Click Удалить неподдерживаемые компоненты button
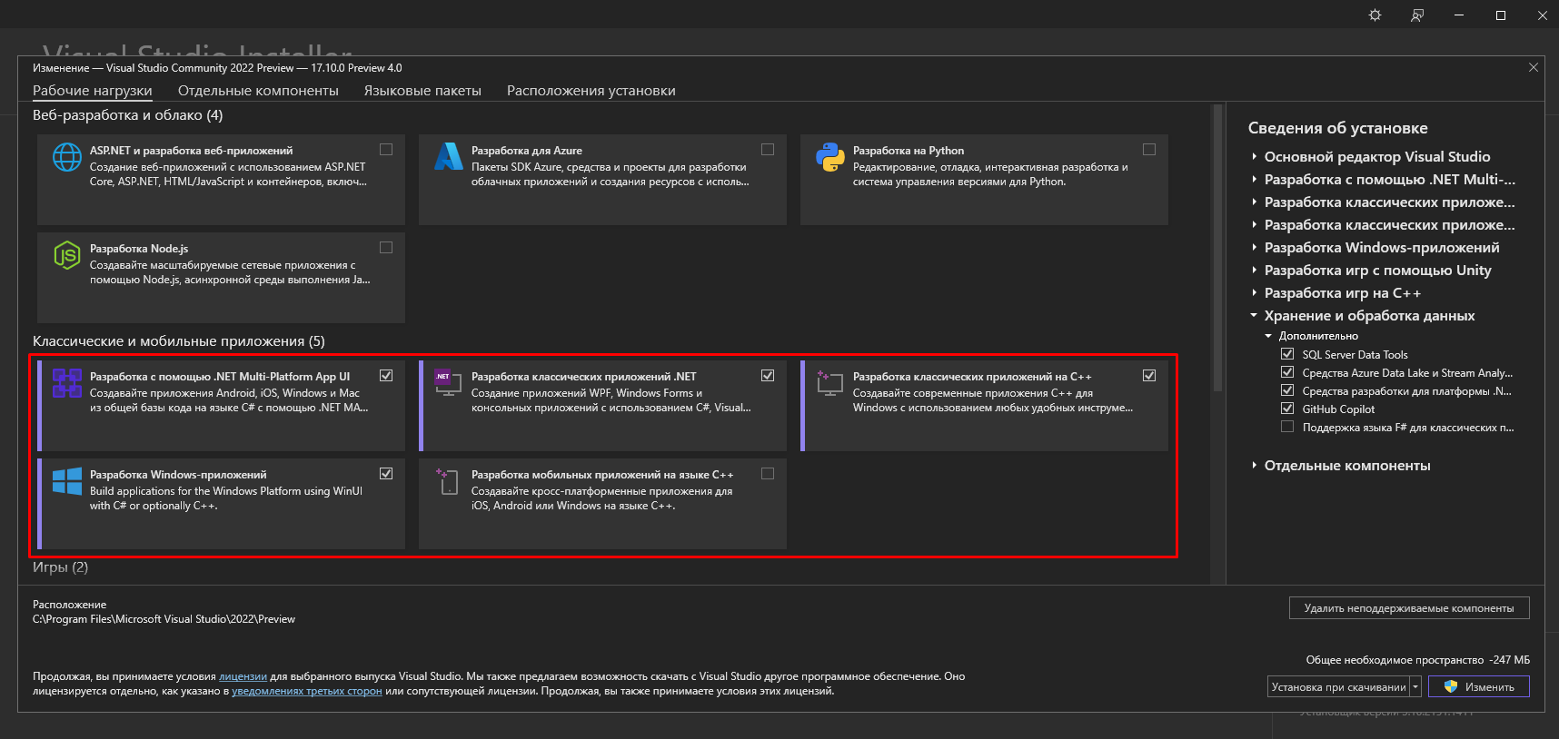The image size is (1559, 739). point(1408,608)
